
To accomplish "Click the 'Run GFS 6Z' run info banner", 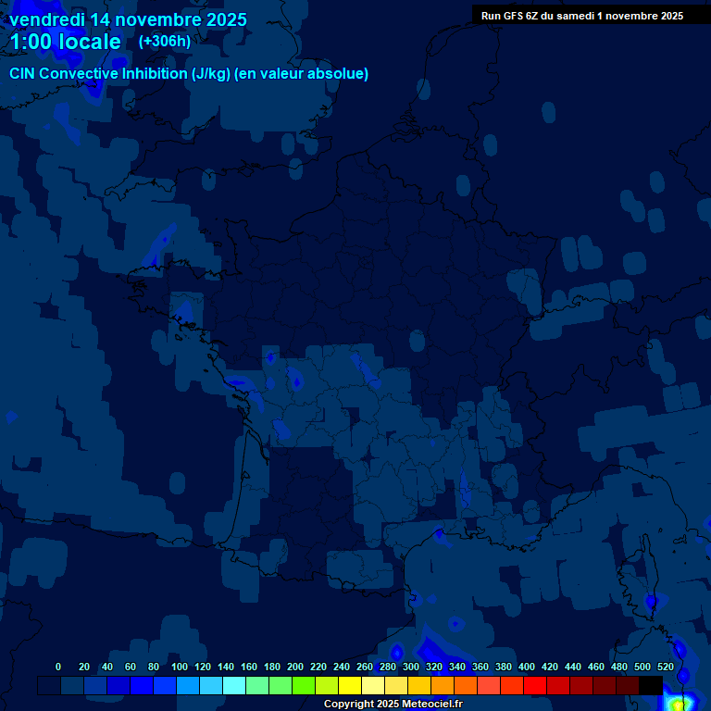I will (x=581, y=16).
